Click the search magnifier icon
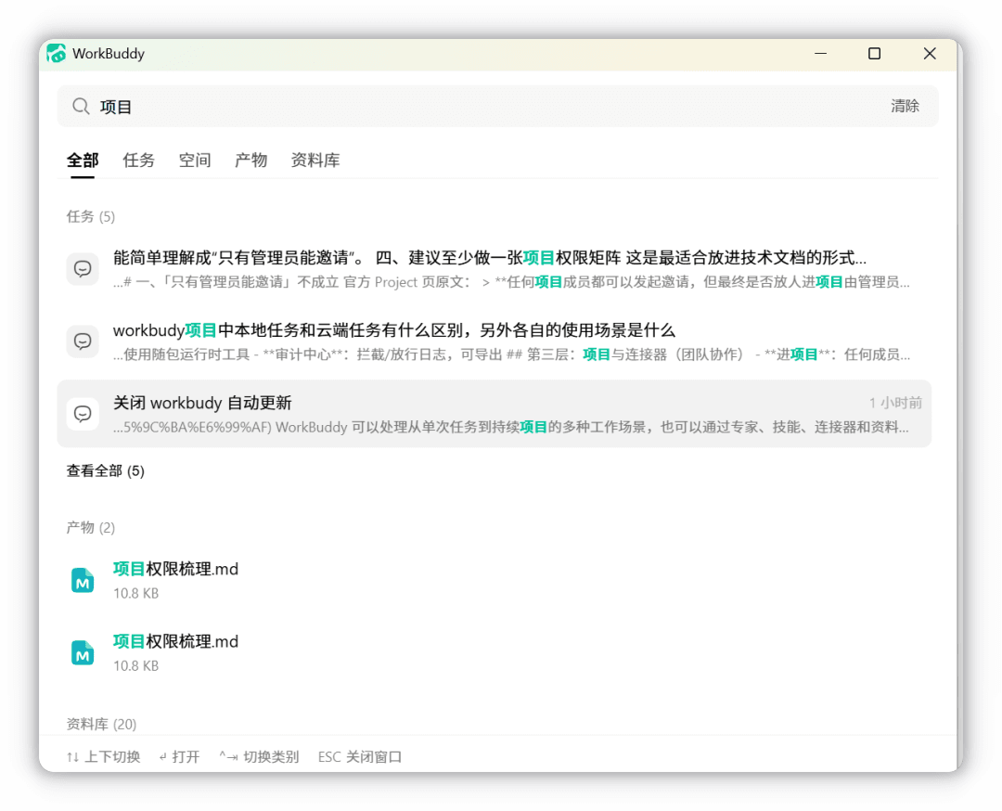 [81, 106]
